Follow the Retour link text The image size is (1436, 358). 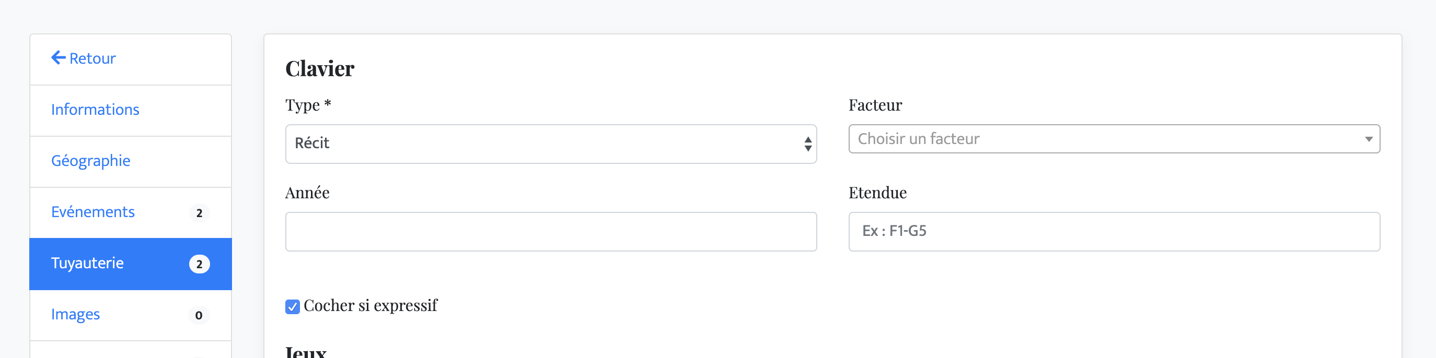[92, 58]
